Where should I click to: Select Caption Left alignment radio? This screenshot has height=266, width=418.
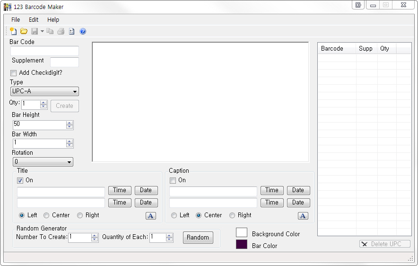(x=174, y=215)
